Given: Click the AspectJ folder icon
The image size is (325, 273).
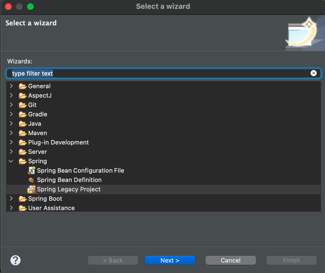Looking at the screenshot, I should (x=23, y=95).
